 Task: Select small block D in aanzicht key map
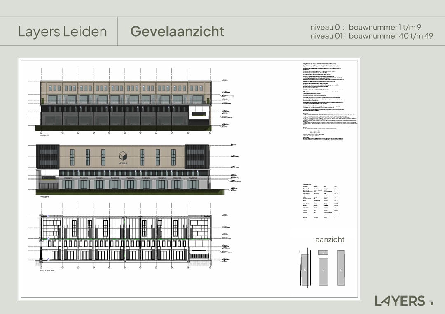pyautogui.click(x=323, y=252)
